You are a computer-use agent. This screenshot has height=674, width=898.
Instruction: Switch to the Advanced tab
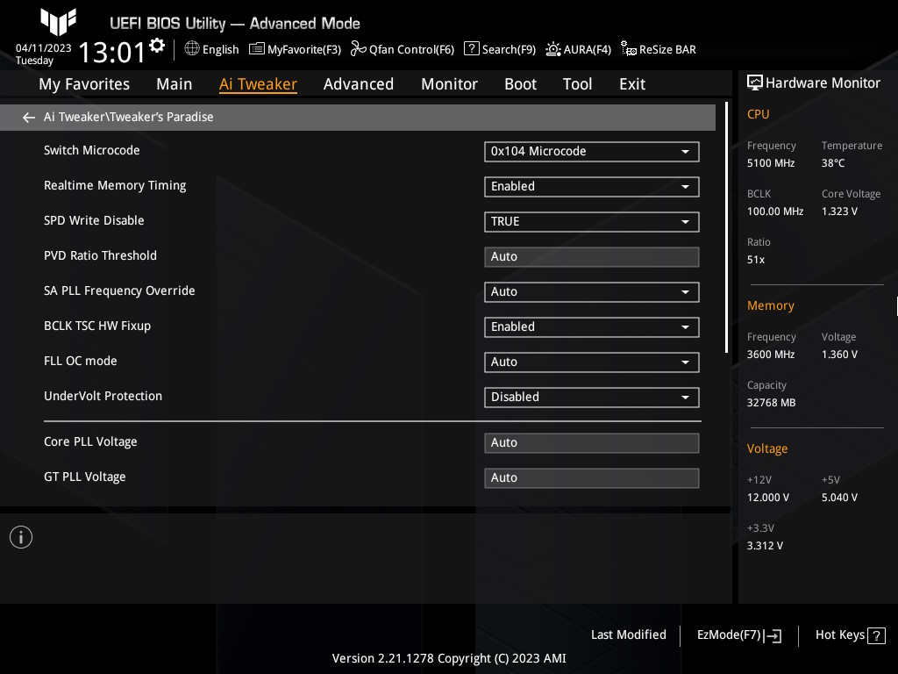point(358,84)
